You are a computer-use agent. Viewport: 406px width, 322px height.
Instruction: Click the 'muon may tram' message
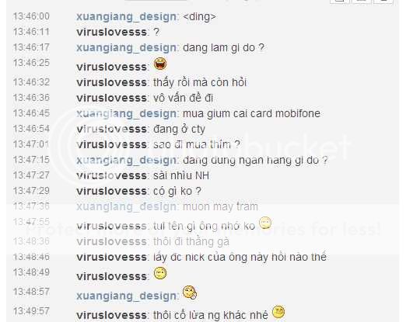[220, 206]
